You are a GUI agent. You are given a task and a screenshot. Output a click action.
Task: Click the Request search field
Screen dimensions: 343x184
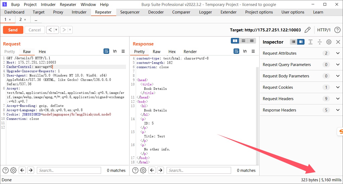point(69,170)
